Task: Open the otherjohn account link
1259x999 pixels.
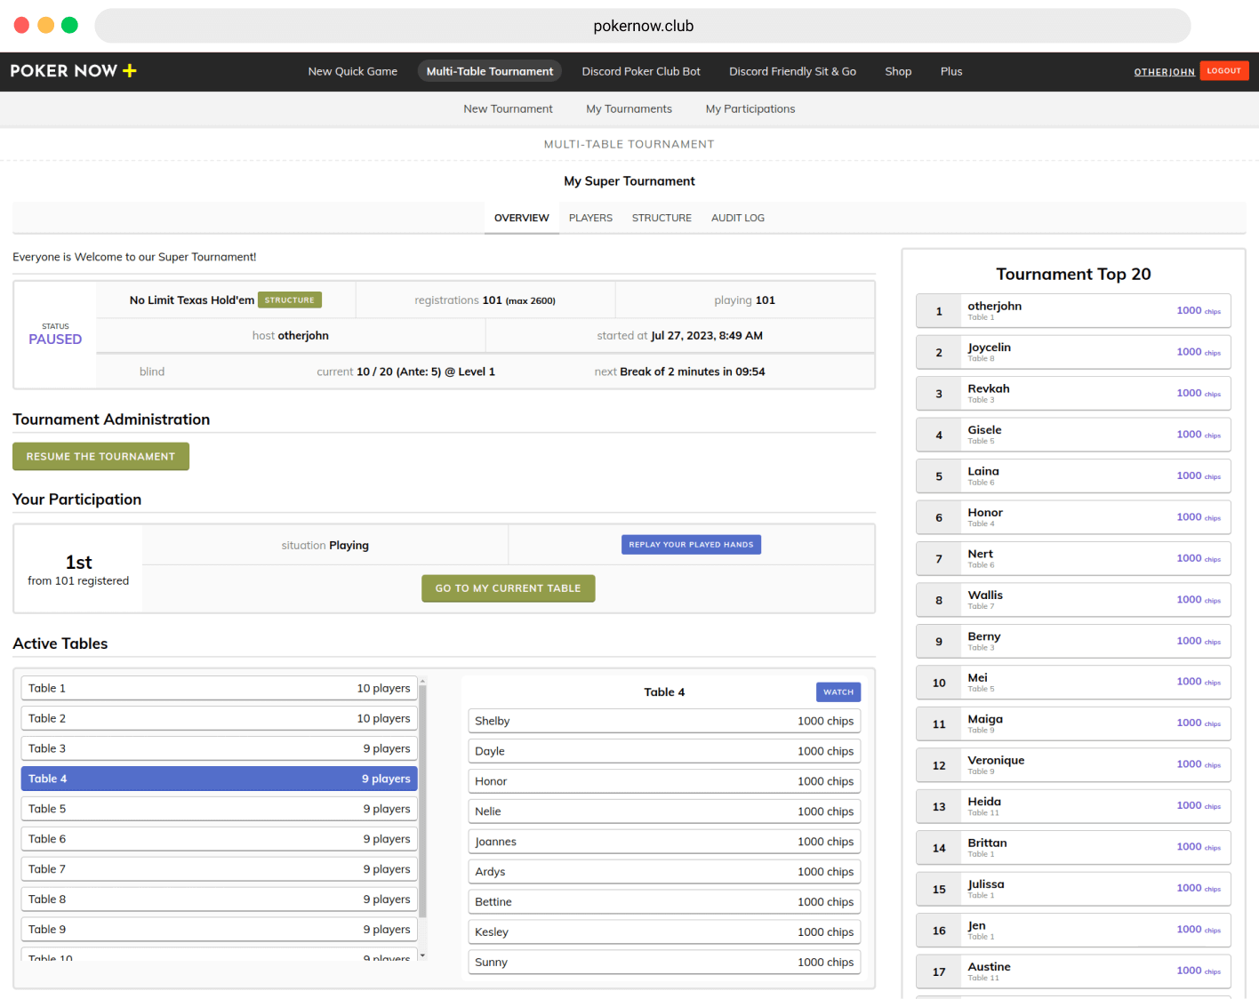Action: (1164, 72)
